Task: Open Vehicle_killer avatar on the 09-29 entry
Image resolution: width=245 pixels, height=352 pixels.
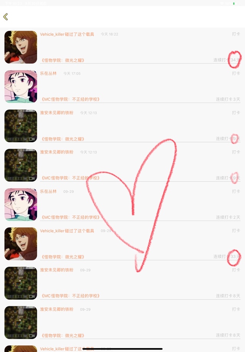Action: [x=21, y=244]
